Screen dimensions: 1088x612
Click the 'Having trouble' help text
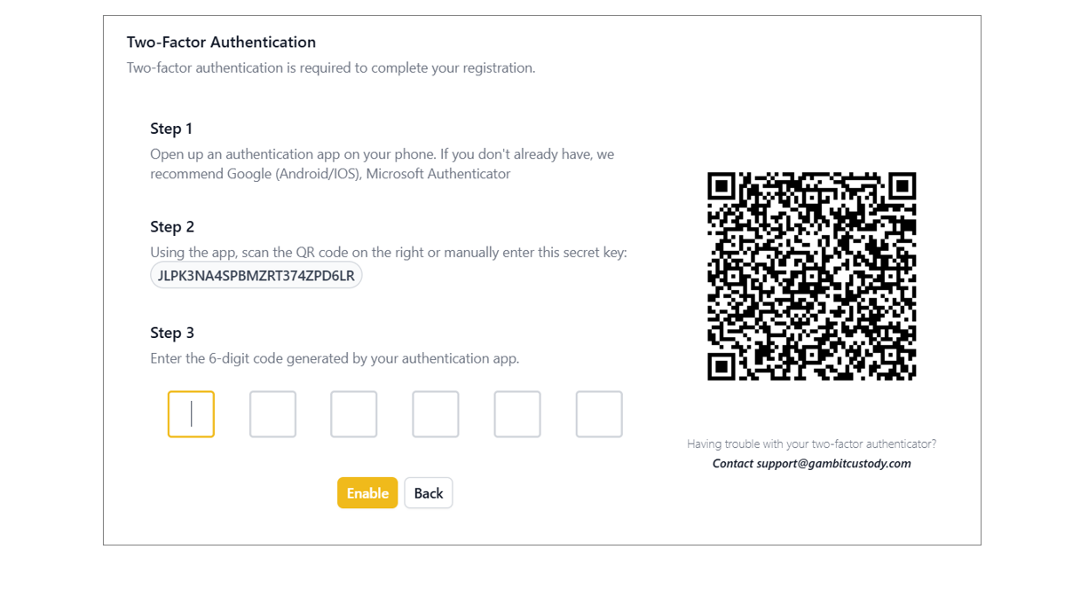coord(812,443)
